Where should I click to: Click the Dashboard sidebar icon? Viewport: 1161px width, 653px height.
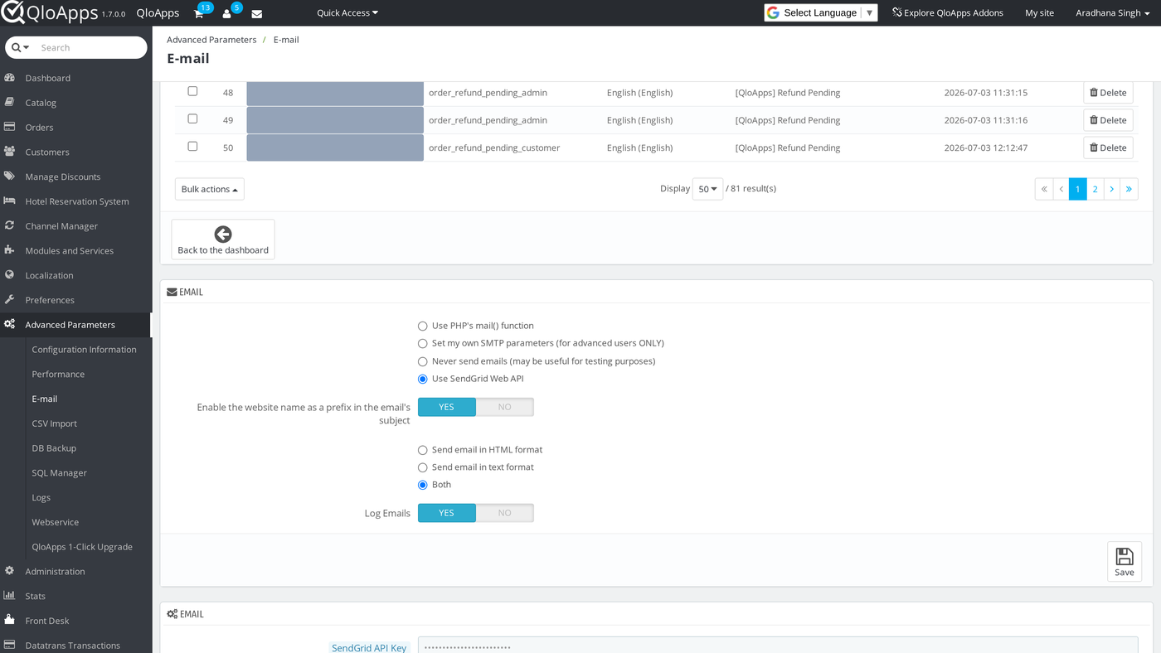10,78
